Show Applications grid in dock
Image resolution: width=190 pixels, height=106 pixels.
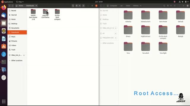pyautogui.click(x=4, y=101)
